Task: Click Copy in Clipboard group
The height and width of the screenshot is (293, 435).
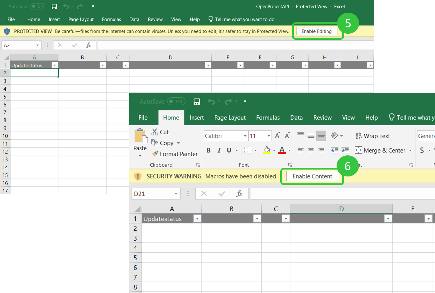Action: click(163, 143)
